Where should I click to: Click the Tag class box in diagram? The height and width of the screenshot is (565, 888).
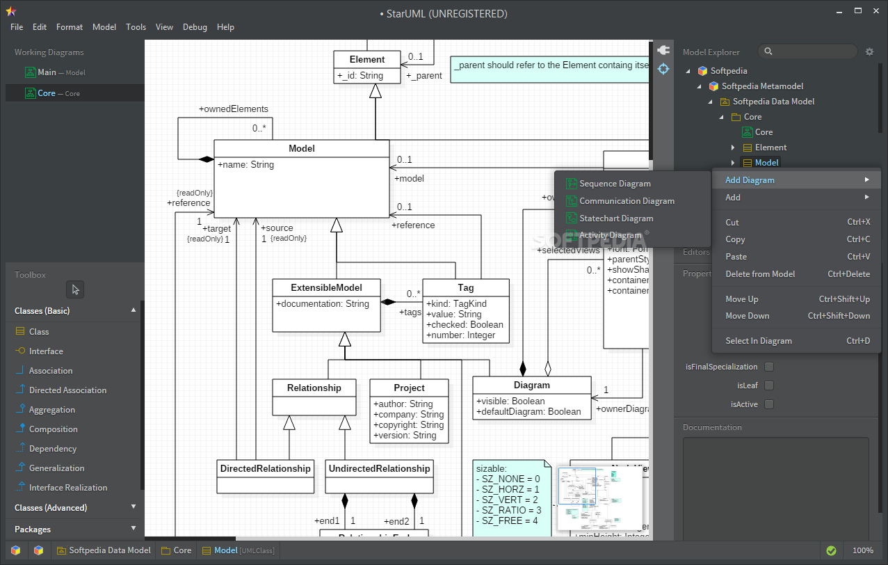coord(466,311)
